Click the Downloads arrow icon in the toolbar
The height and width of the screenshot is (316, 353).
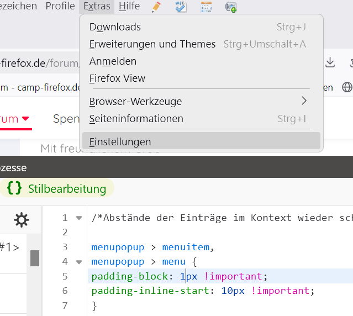tap(330, 62)
